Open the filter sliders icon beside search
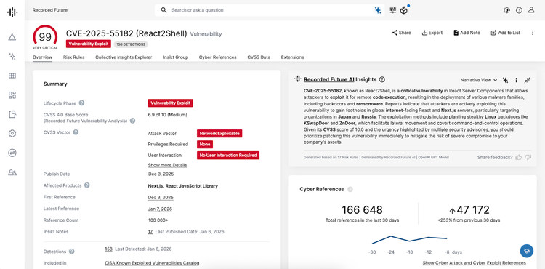The image size is (545, 269). pyautogui.click(x=392, y=10)
